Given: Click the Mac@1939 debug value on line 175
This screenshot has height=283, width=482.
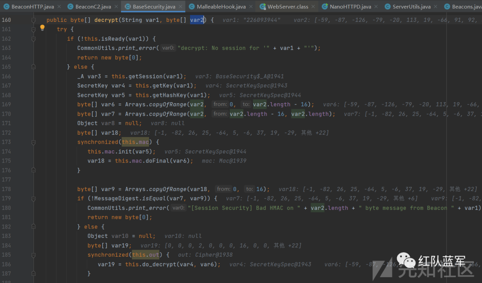Looking at the screenshot, I should click(x=233, y=161).
